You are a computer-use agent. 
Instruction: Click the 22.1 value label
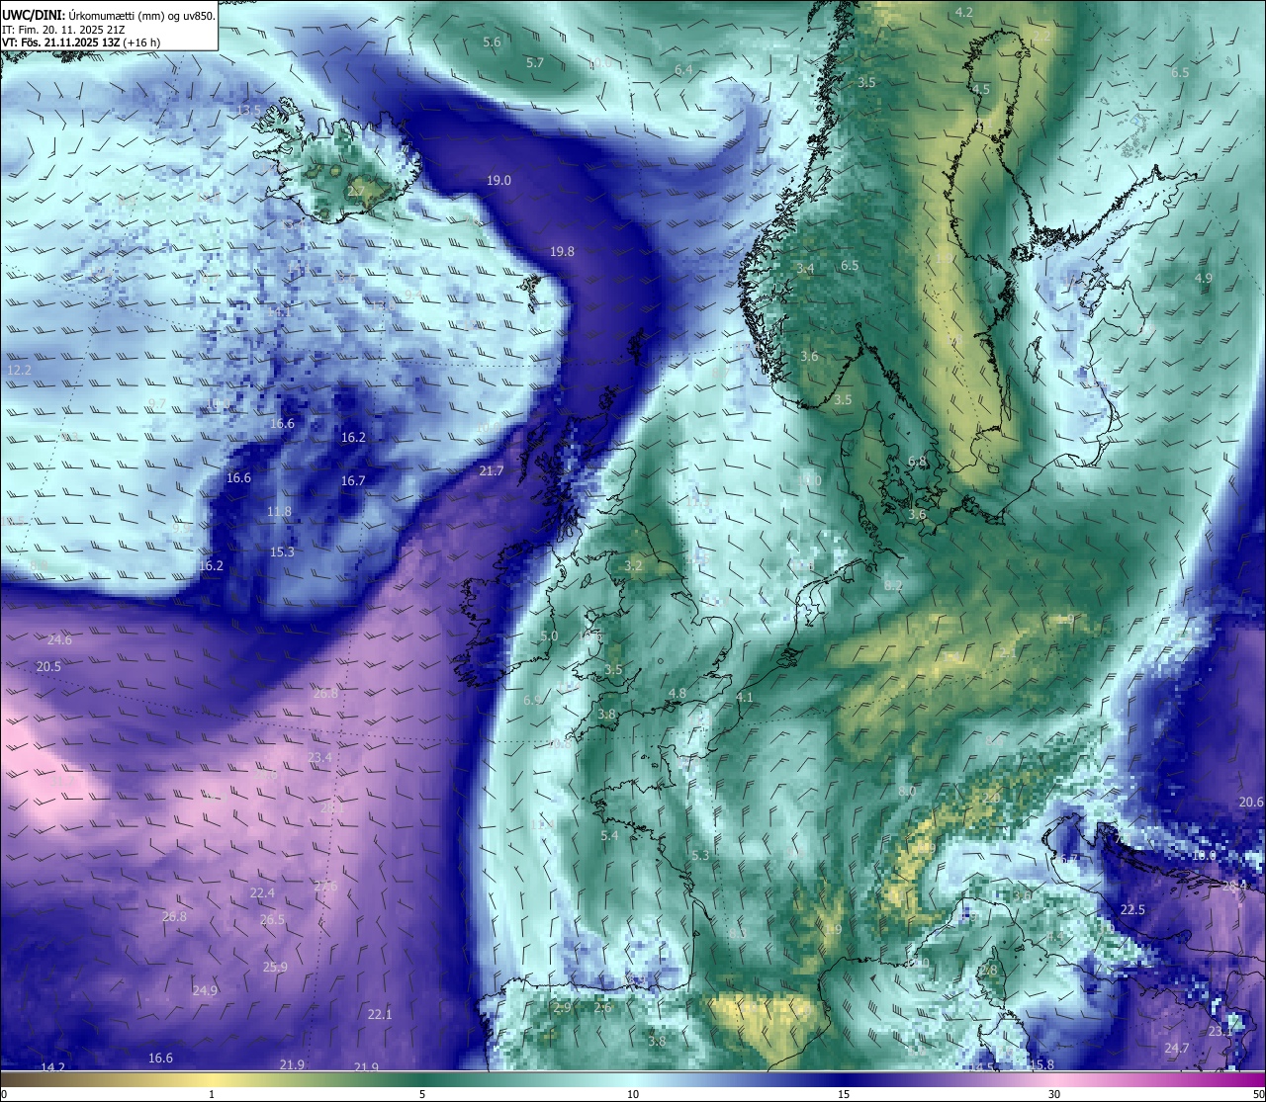pos(380,1015)
